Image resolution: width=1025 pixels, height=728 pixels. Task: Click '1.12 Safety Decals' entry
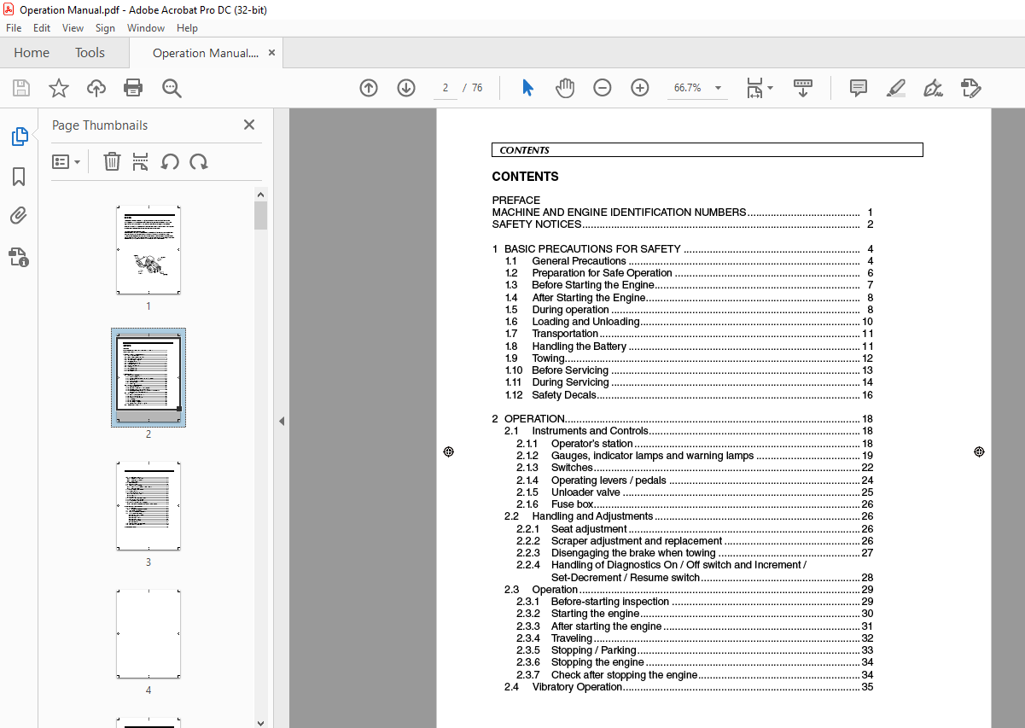click(689, 395)
